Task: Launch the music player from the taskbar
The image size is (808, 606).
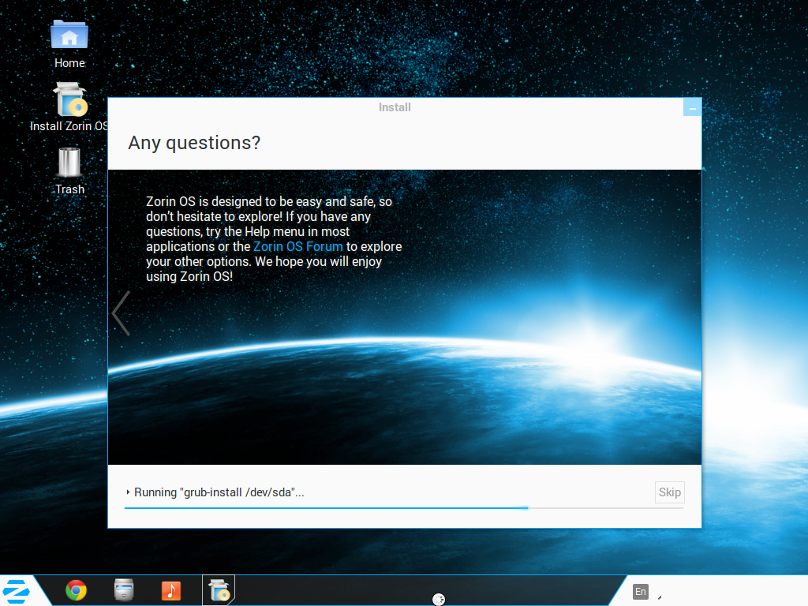Action: 171,590
